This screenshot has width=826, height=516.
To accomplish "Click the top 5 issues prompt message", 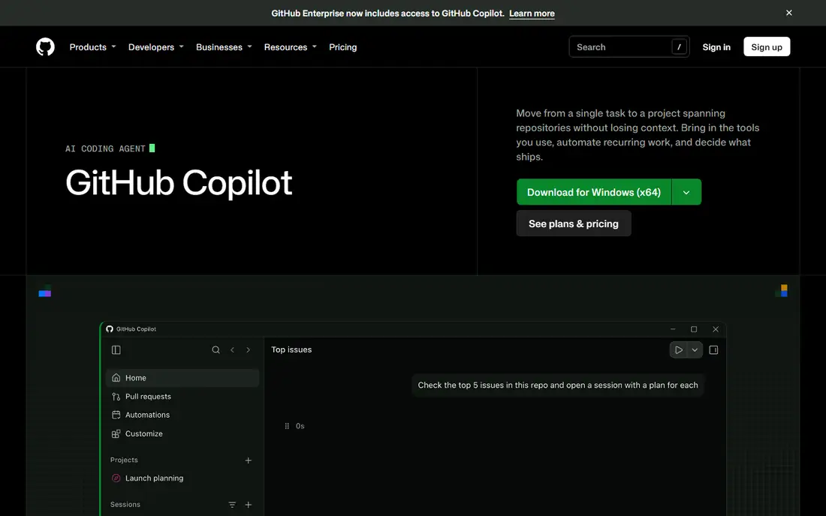I will pyautogui.click(x=558, y=385).
